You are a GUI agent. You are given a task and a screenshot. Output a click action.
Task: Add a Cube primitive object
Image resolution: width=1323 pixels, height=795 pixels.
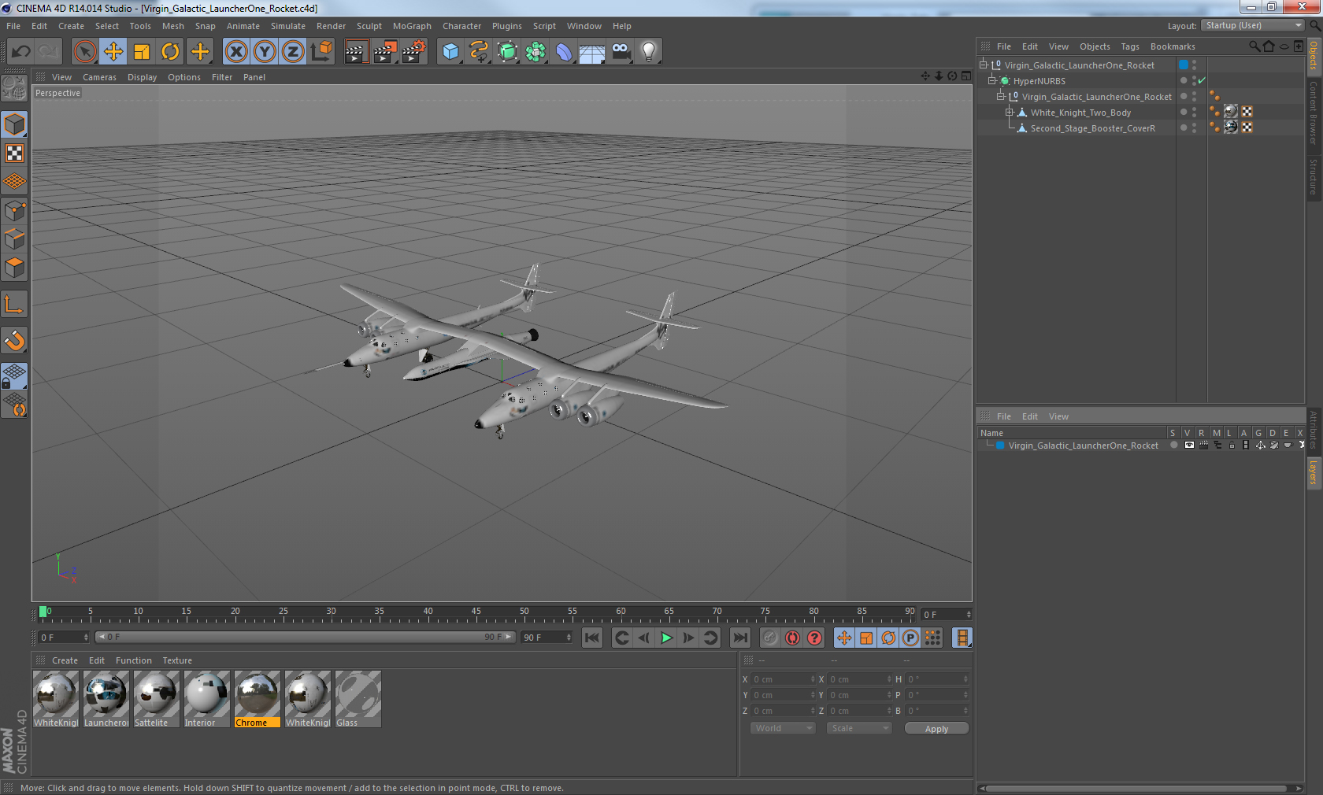pyautogui.click(x=450, y=52)
